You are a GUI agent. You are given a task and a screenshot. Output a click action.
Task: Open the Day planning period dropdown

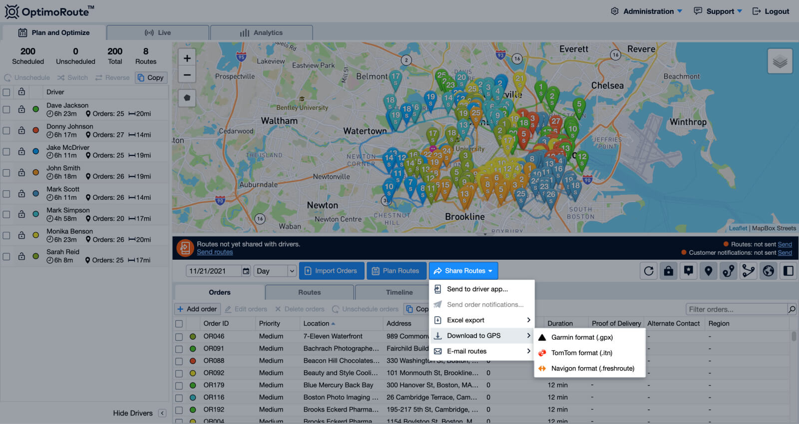pyautogui.click(x=276, y=271)
